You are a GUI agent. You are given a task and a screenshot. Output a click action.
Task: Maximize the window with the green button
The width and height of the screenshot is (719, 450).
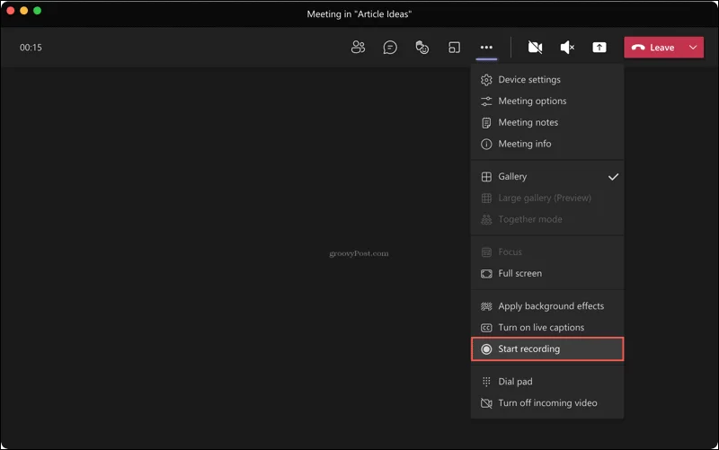tap(38, 10)
